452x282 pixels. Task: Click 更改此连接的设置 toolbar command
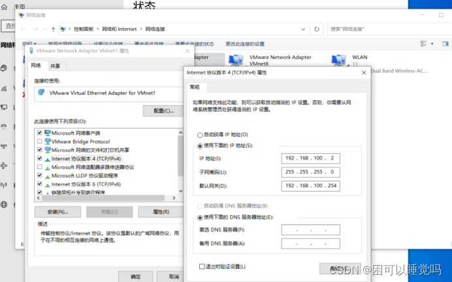point(245,44)
